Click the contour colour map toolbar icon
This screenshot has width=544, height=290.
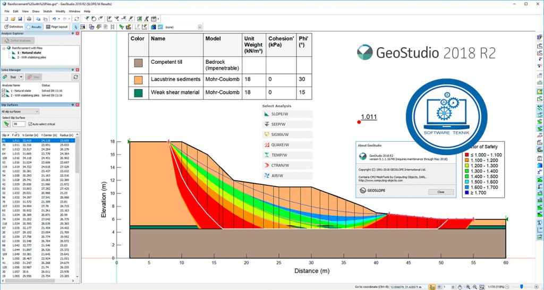[x=153, y=27]
